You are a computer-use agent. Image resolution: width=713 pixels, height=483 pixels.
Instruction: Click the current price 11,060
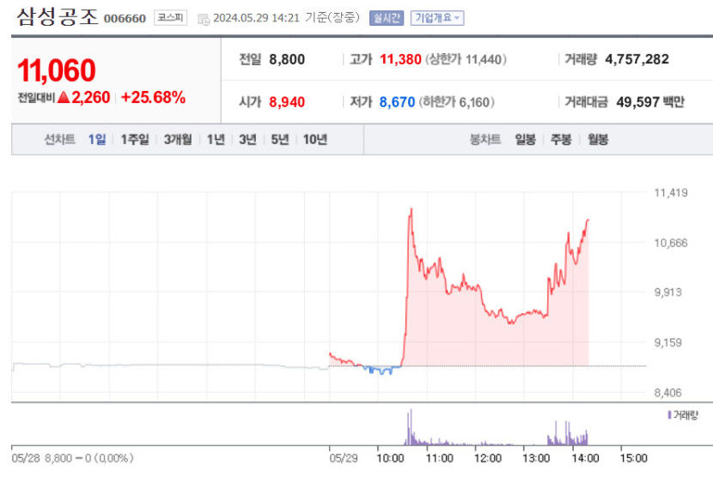pos(57,71)
